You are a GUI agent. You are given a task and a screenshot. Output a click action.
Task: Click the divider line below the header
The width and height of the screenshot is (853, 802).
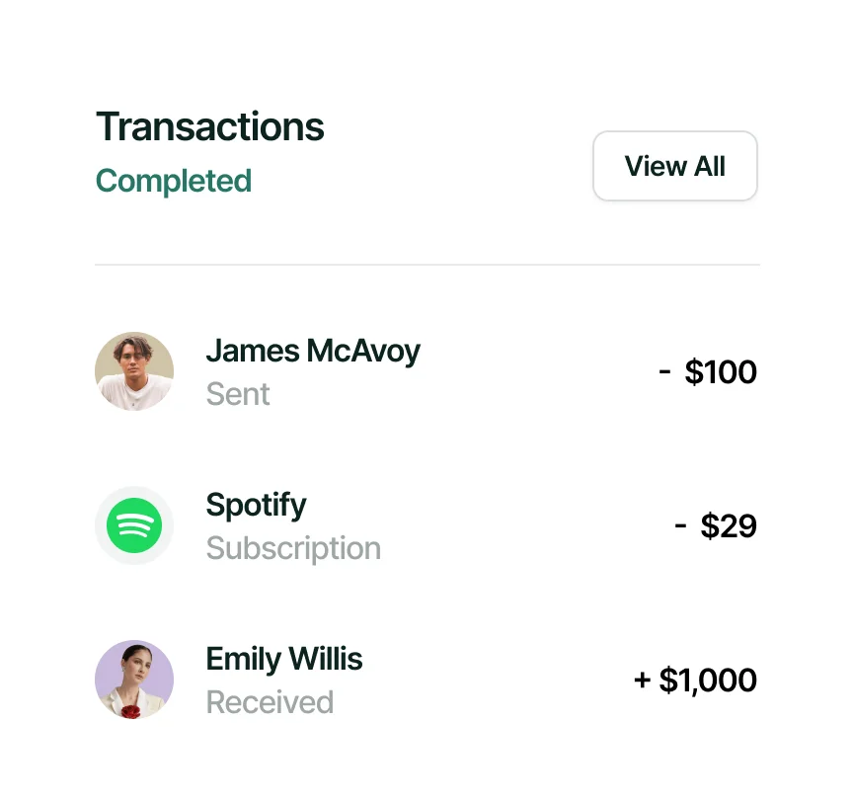(426, 265)
